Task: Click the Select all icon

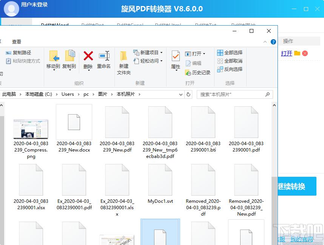Action: [220, 53]
